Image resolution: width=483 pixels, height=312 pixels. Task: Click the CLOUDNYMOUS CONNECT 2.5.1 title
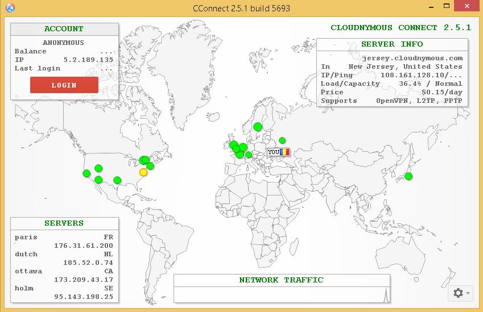[x=401, y=28]
